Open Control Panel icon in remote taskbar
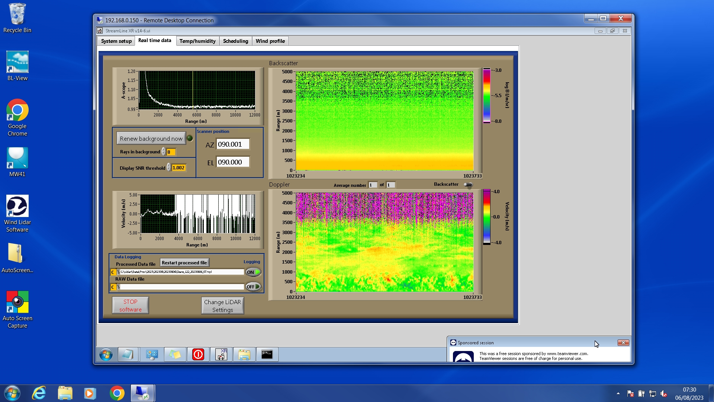This screenshot has width=714, height=402. coord(152,355)
